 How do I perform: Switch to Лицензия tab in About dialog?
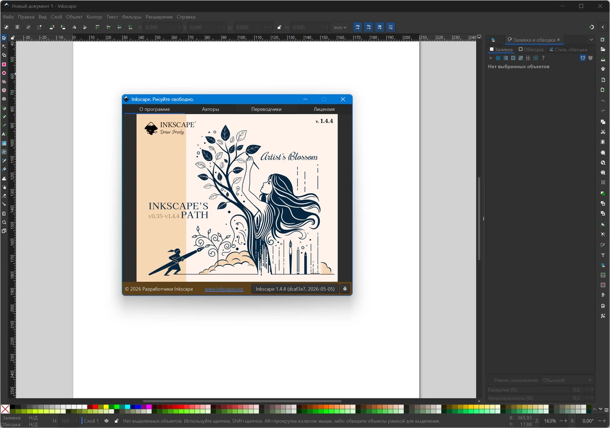click(324, 109)
